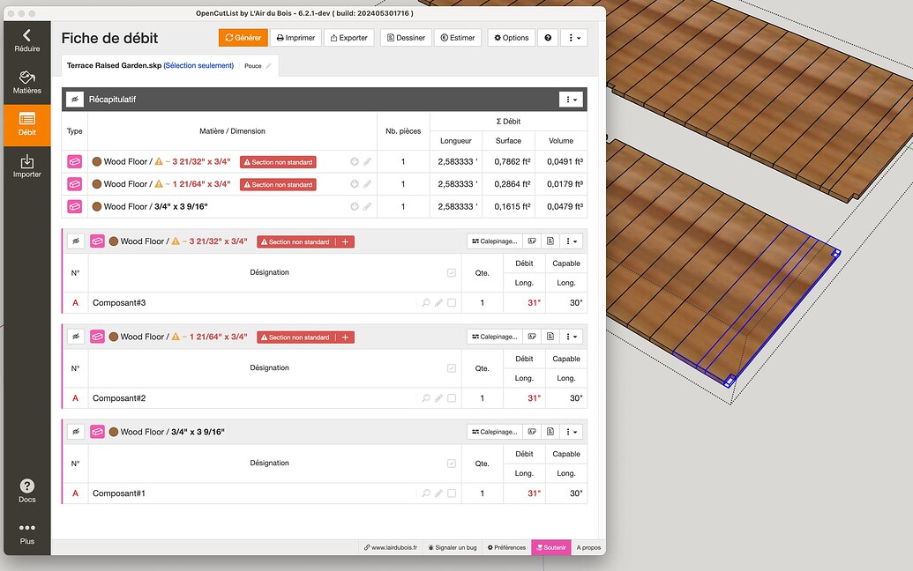Click the pink part-type icon on first group header
This screenshot has width=913, height=571.
pyautogui.click(x=97, y=241)
